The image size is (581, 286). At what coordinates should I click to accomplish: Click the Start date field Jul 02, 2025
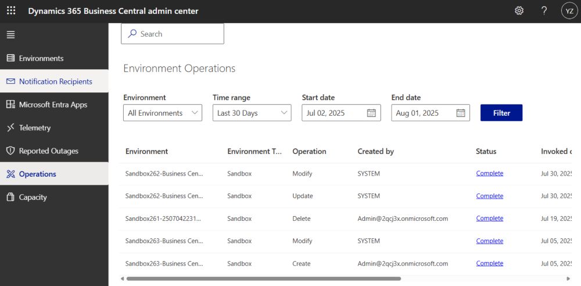[x=341, y=113]
